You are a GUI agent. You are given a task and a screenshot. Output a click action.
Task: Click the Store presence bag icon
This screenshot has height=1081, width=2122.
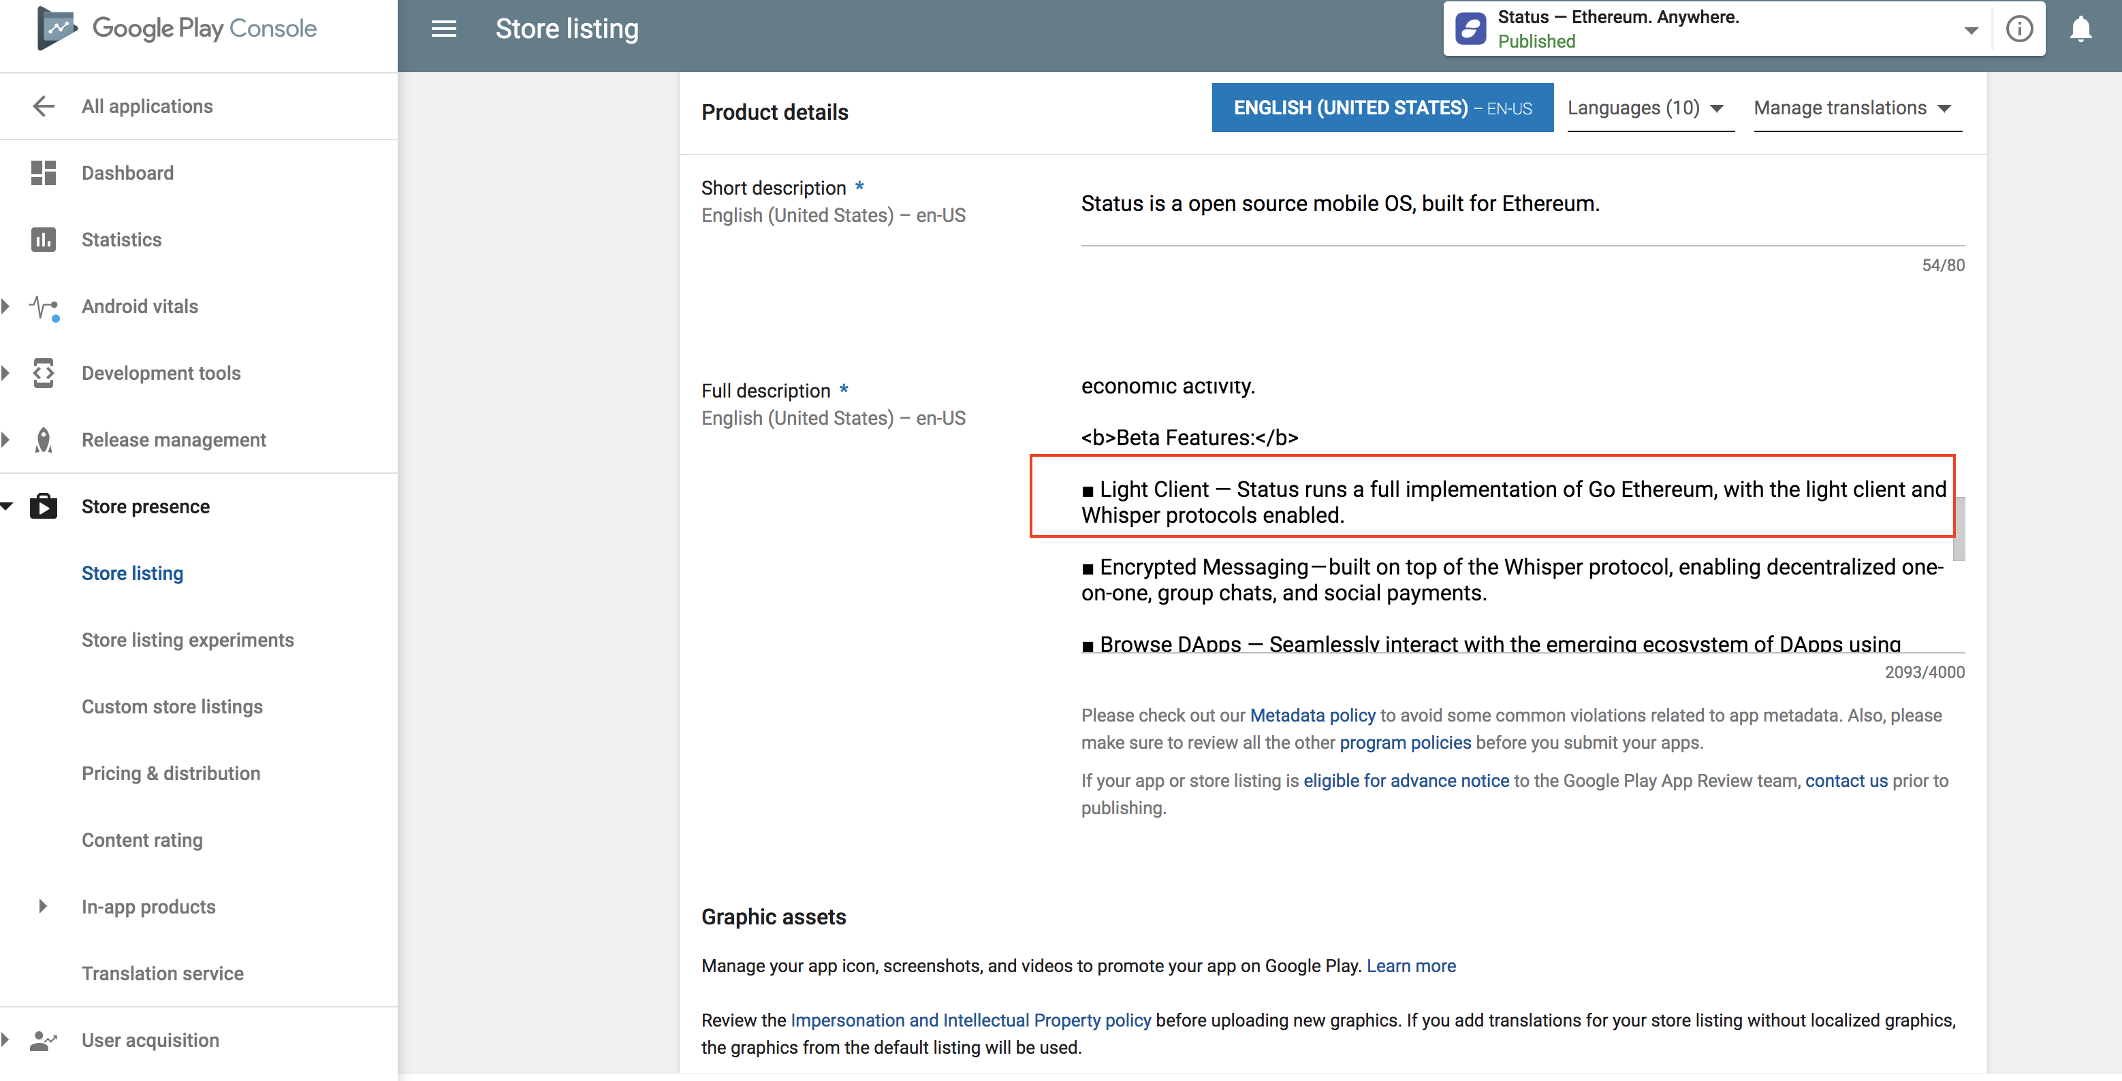[x=43, y=506]
